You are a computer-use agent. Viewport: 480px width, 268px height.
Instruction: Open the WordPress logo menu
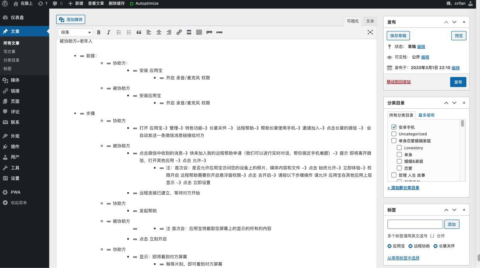(x=5, y=3)
